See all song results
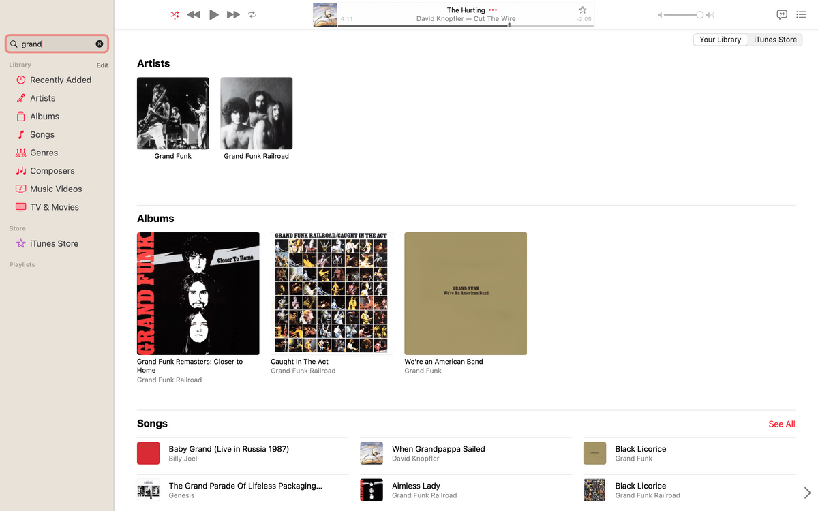818x511 pixels. coord(782,424)
